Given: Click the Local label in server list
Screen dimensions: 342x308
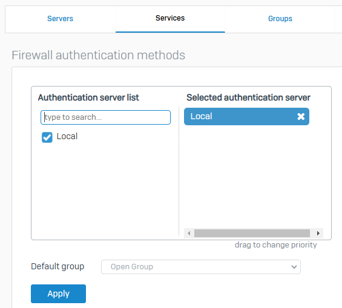Looking at the screenshot, I should (x=67, y=137).
